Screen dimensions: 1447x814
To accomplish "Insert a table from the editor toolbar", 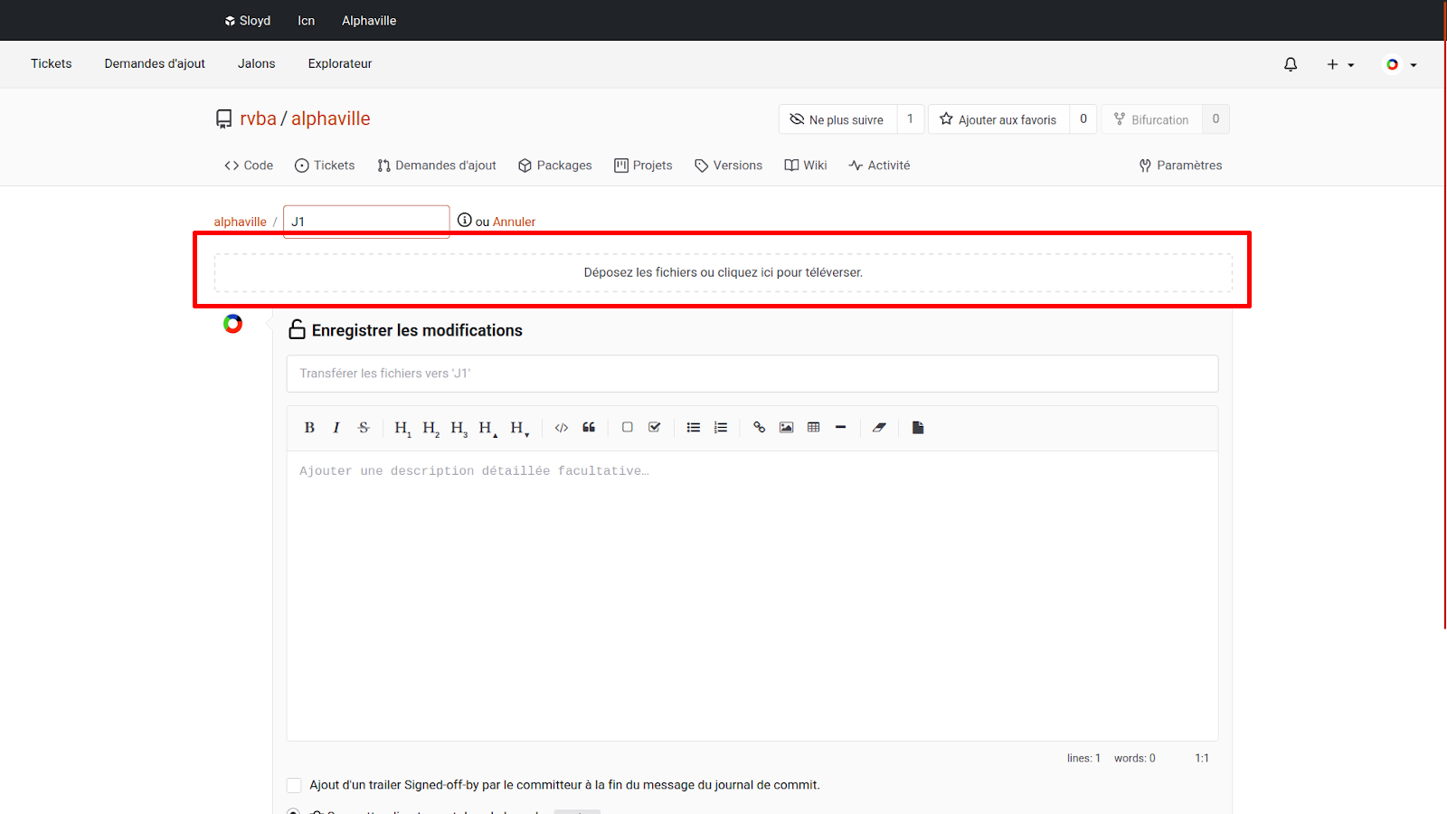I will click(814, 428).
